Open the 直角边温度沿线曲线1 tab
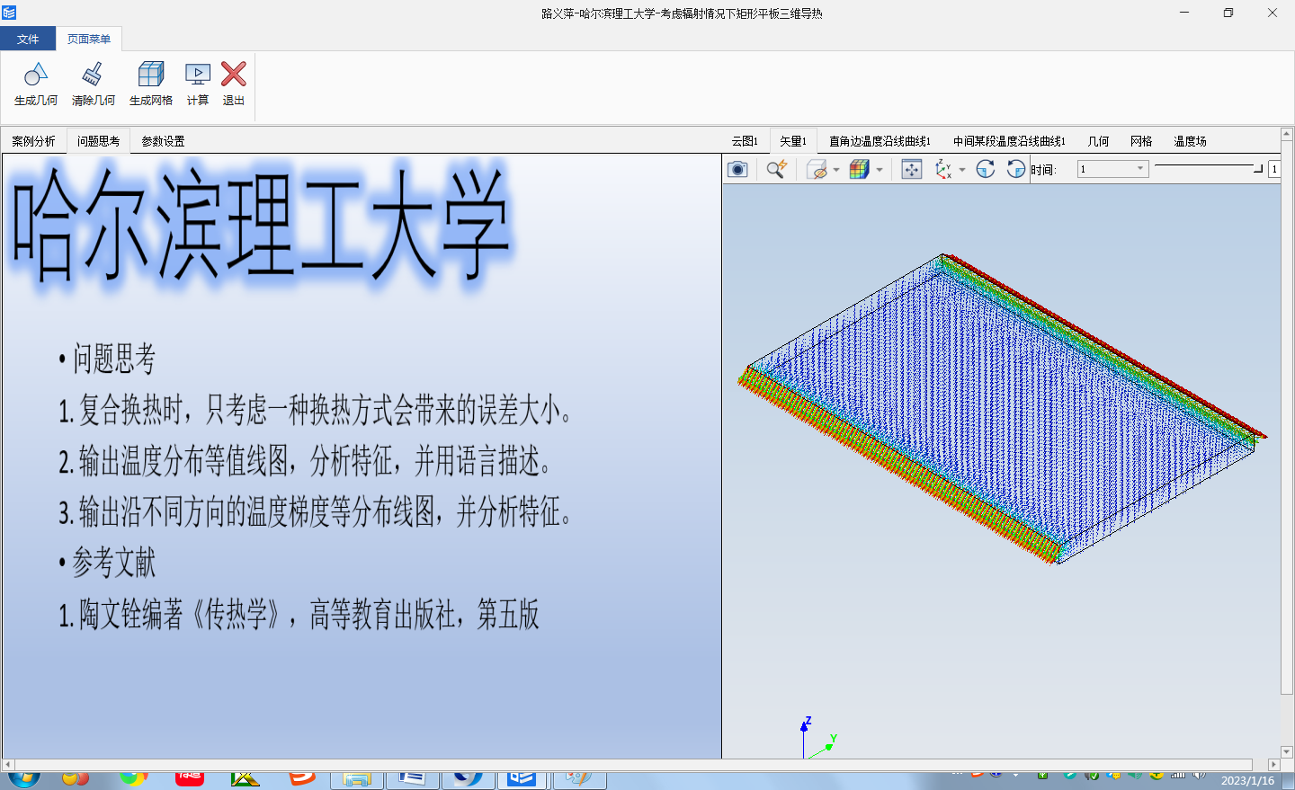This screenshot has height=790, width=1295. coord(880,141)
